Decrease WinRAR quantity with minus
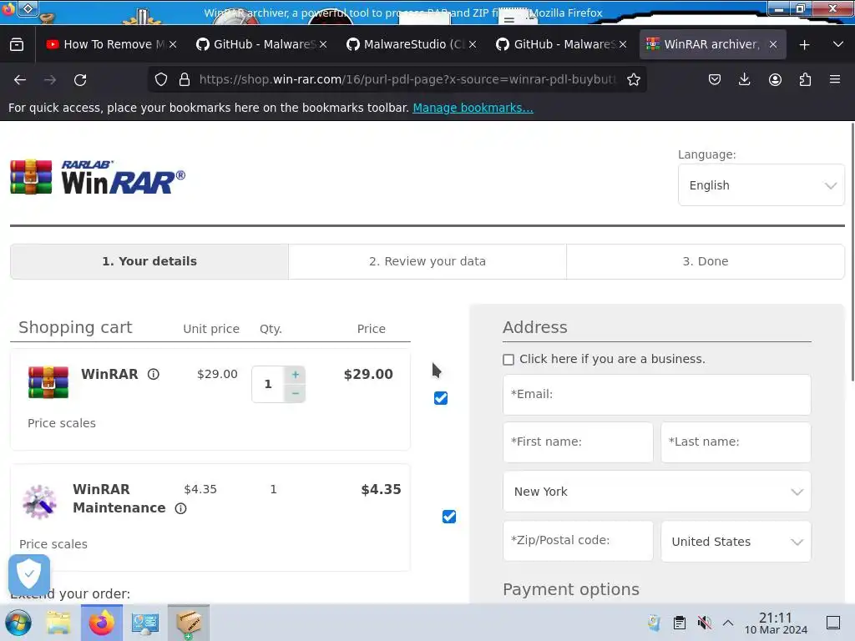 295,393
